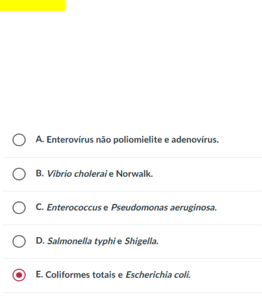Click the bold letter 'A.' label

coord(40,139)
